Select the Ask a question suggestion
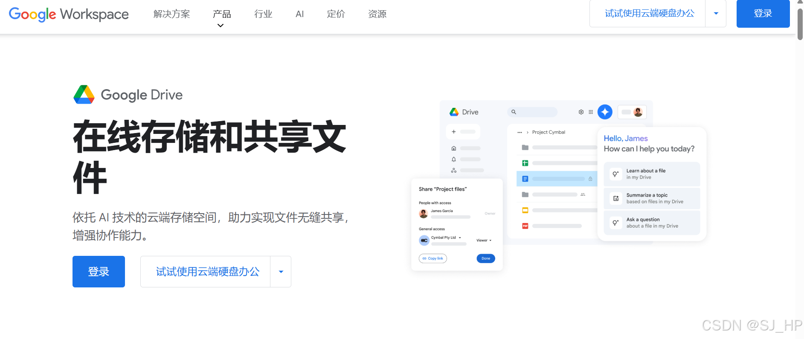804x339 pixels. tap(652, 223)
